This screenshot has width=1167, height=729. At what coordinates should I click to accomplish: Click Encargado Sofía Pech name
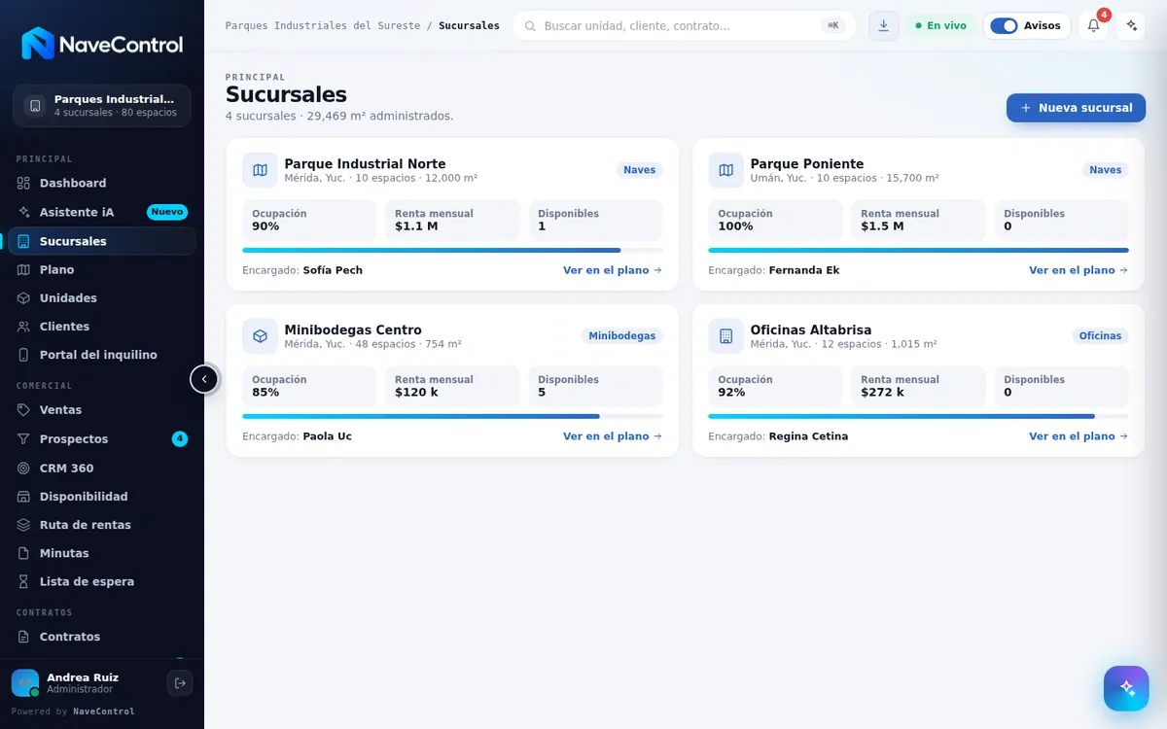pyautogui.click(x=333, y=270)
